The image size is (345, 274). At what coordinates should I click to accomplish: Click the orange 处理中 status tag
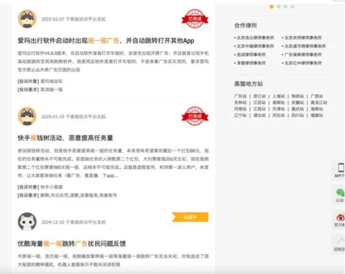pyautogui.click(x=190, y=217)
